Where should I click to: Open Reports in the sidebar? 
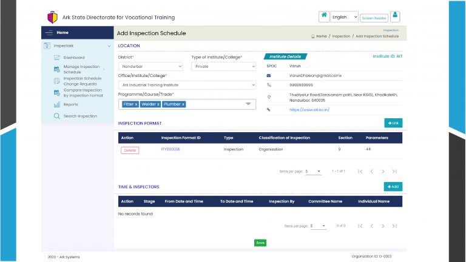(x=70, y=104)
